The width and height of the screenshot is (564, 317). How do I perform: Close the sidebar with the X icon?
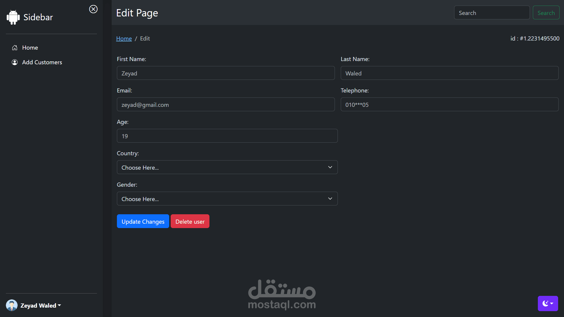93,9
